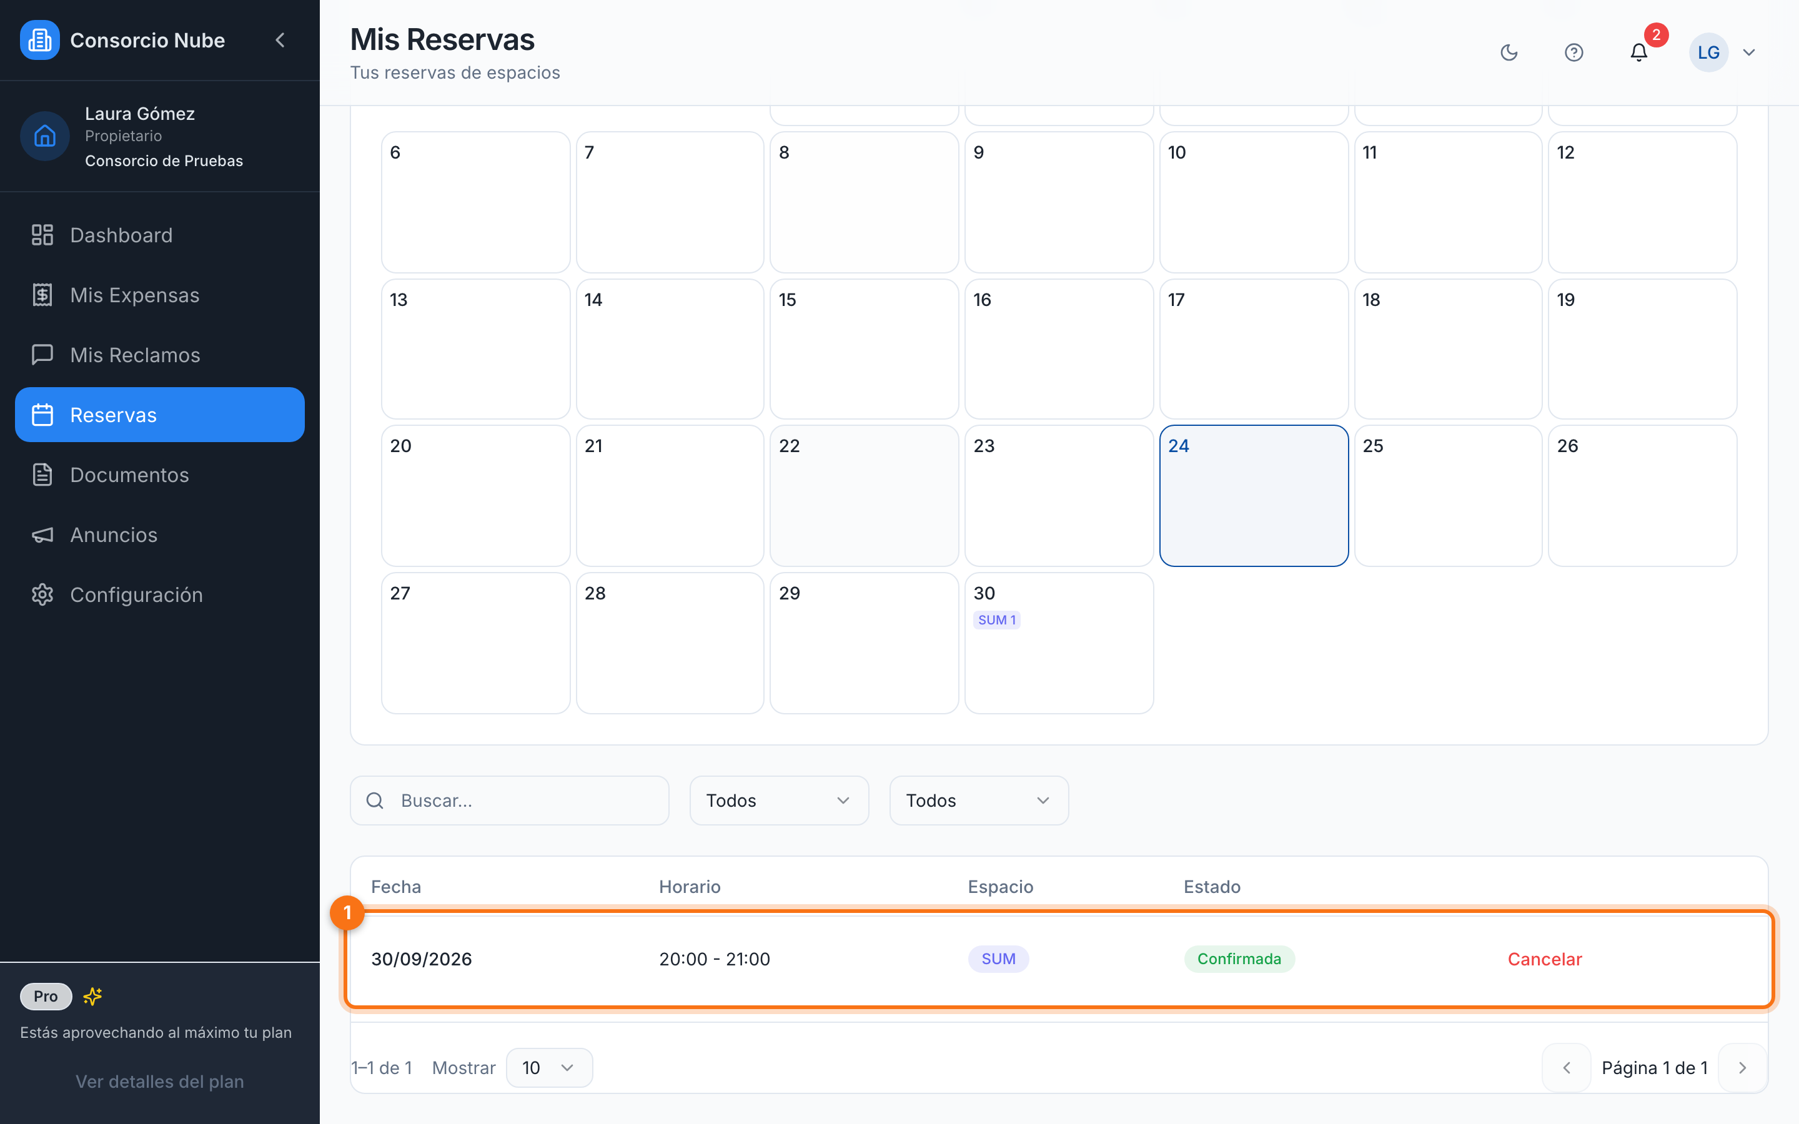Select Reservas in the sidebar

[x=160, y=415]
